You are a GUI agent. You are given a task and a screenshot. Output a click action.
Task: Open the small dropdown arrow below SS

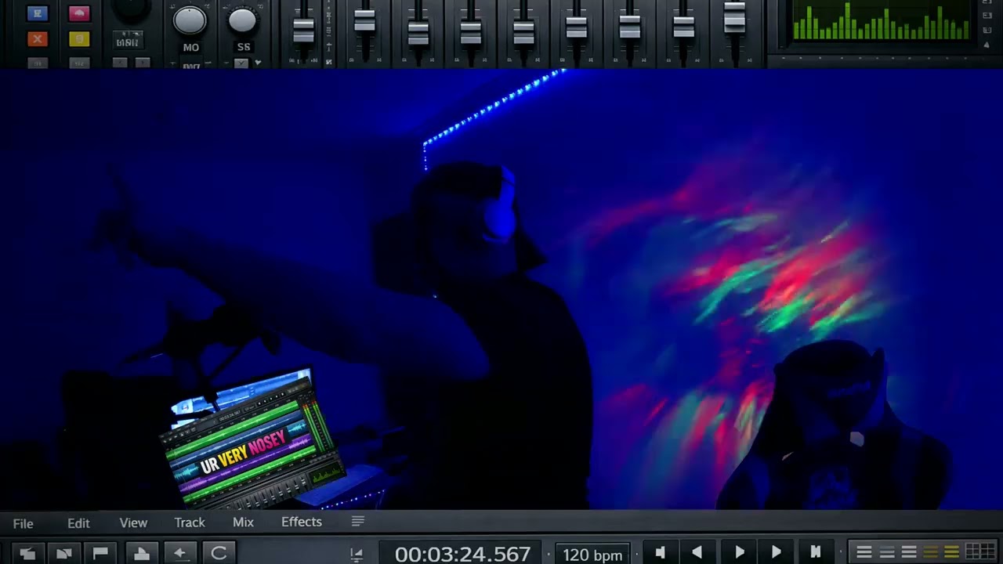[x=258, y=63]
